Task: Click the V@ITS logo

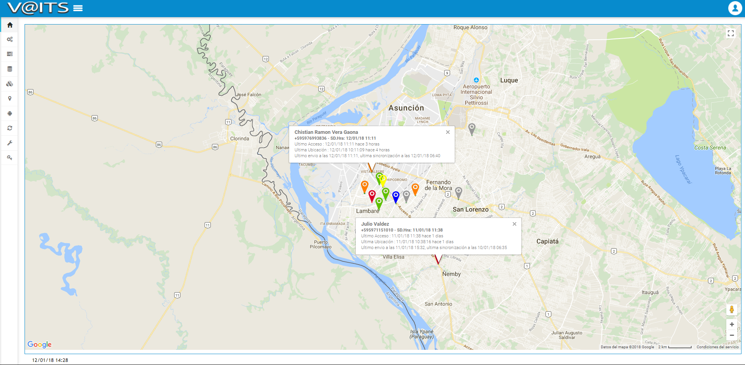Action: [x=38, y=8]
